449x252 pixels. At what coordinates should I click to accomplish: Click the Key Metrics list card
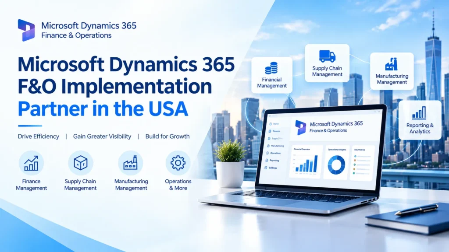[362, 162]
